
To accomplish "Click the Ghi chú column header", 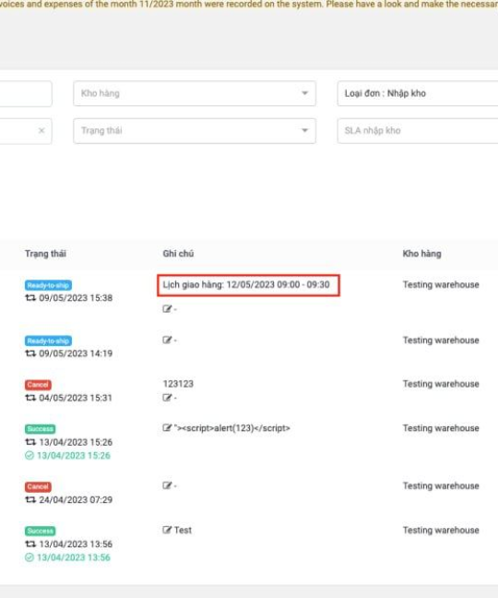I will tap(178, 254).
